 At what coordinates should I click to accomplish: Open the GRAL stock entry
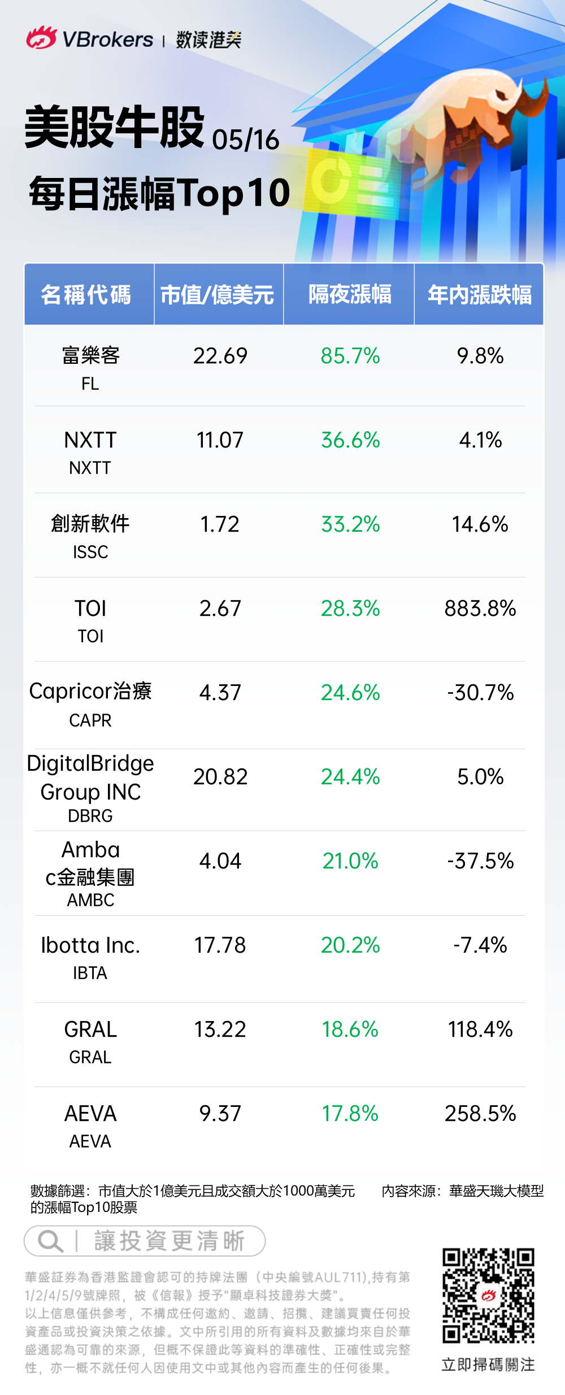pos(90,1041)
